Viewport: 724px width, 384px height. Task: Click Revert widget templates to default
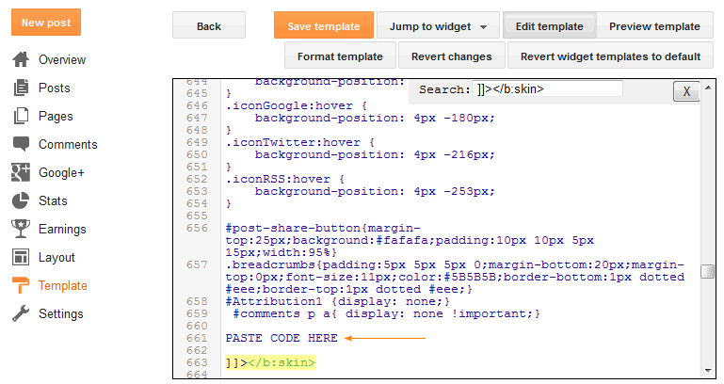point(610,56)
